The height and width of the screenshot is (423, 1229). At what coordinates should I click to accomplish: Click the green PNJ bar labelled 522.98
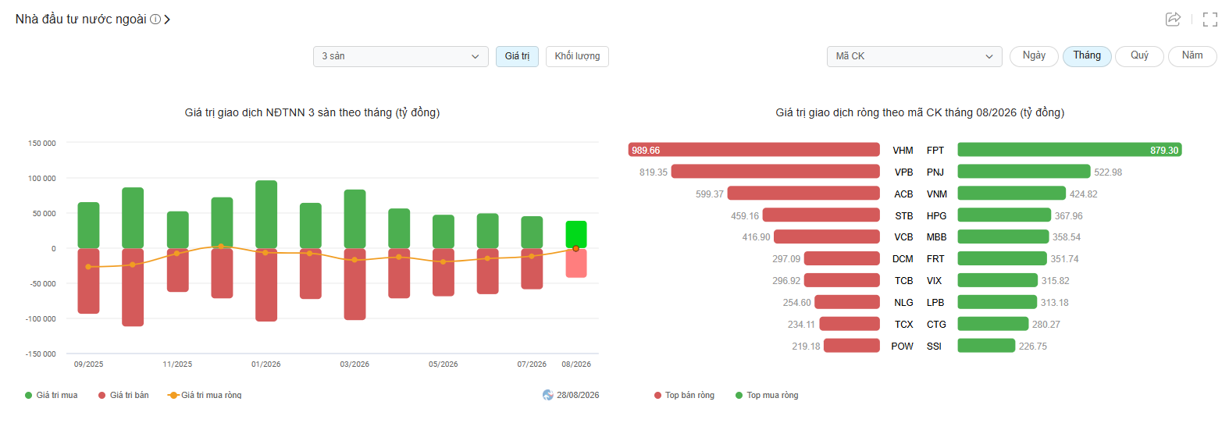[1024, 172]
